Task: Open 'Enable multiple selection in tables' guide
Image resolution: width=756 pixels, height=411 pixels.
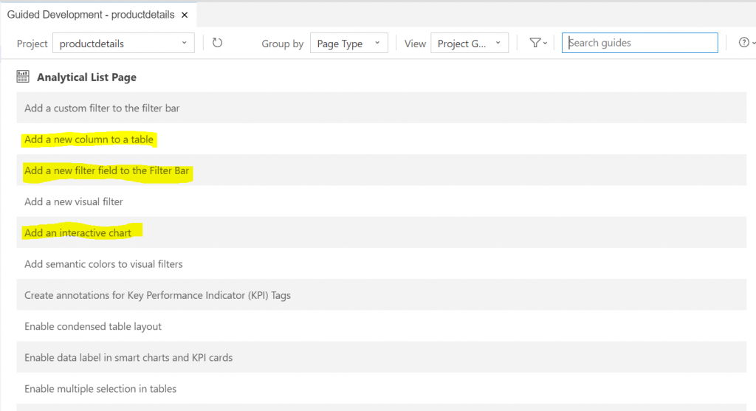Action: pyautogui.click(x=382, y=388)
